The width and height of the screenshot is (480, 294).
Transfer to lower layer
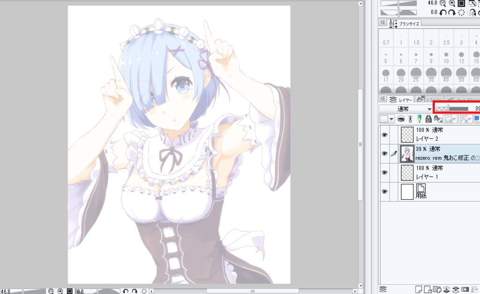point(446,289)
